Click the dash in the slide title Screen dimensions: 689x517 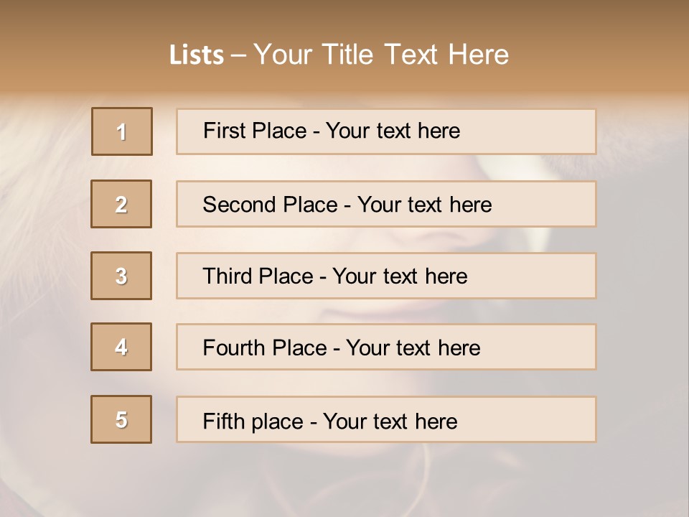pos(238,55)
